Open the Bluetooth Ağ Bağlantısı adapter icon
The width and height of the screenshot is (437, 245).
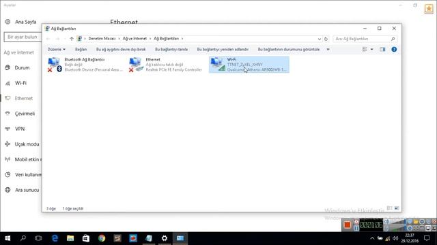point(55,65)
